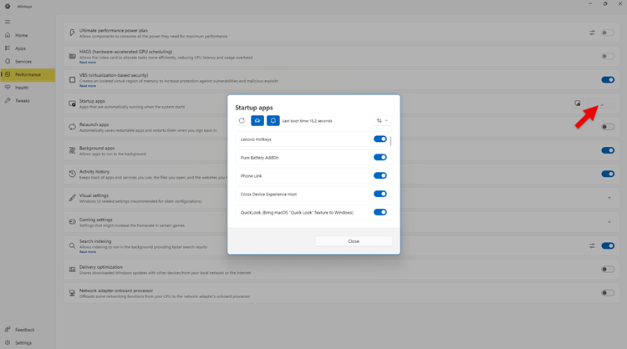Click the refresh icon in Startup apps dialog
This screenshot has width=627, height=349.
242,121
